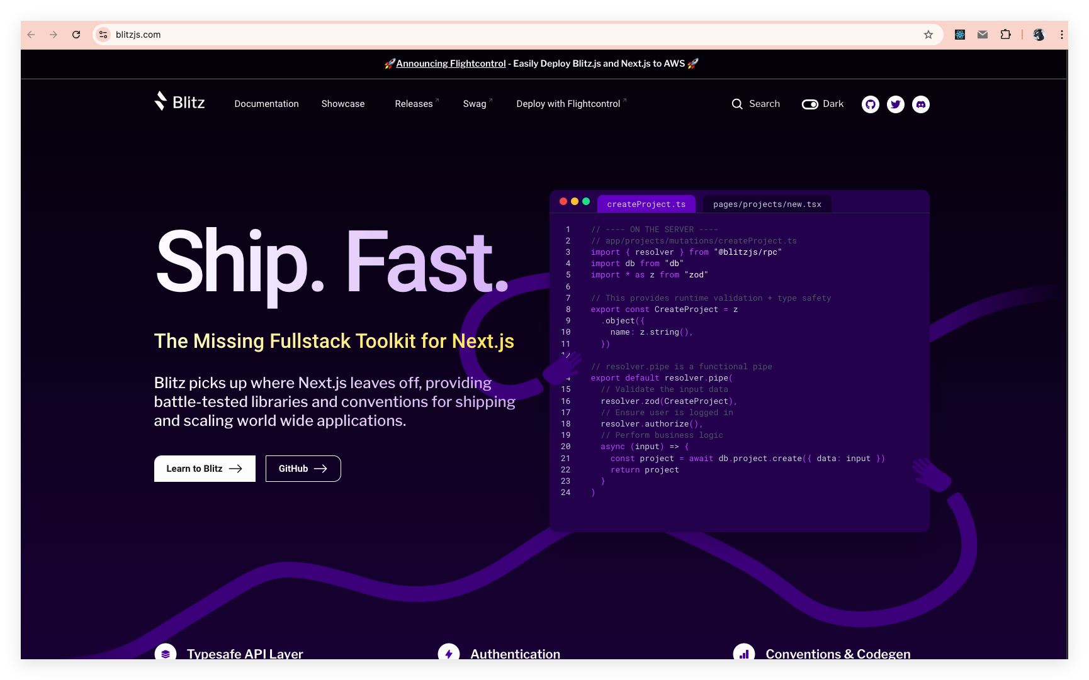
Task: Switch to pages/projects/new.tsx tab
Action: tap(767, 204)
